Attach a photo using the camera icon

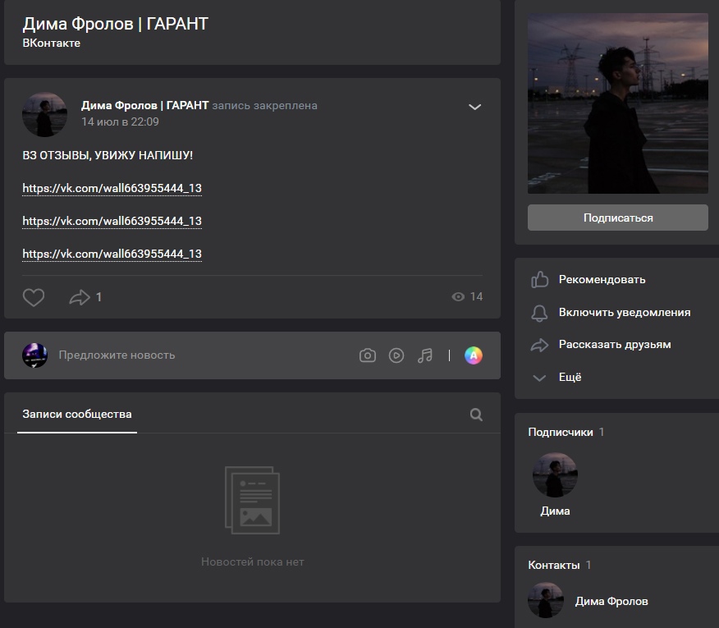[x=368, y=355]
